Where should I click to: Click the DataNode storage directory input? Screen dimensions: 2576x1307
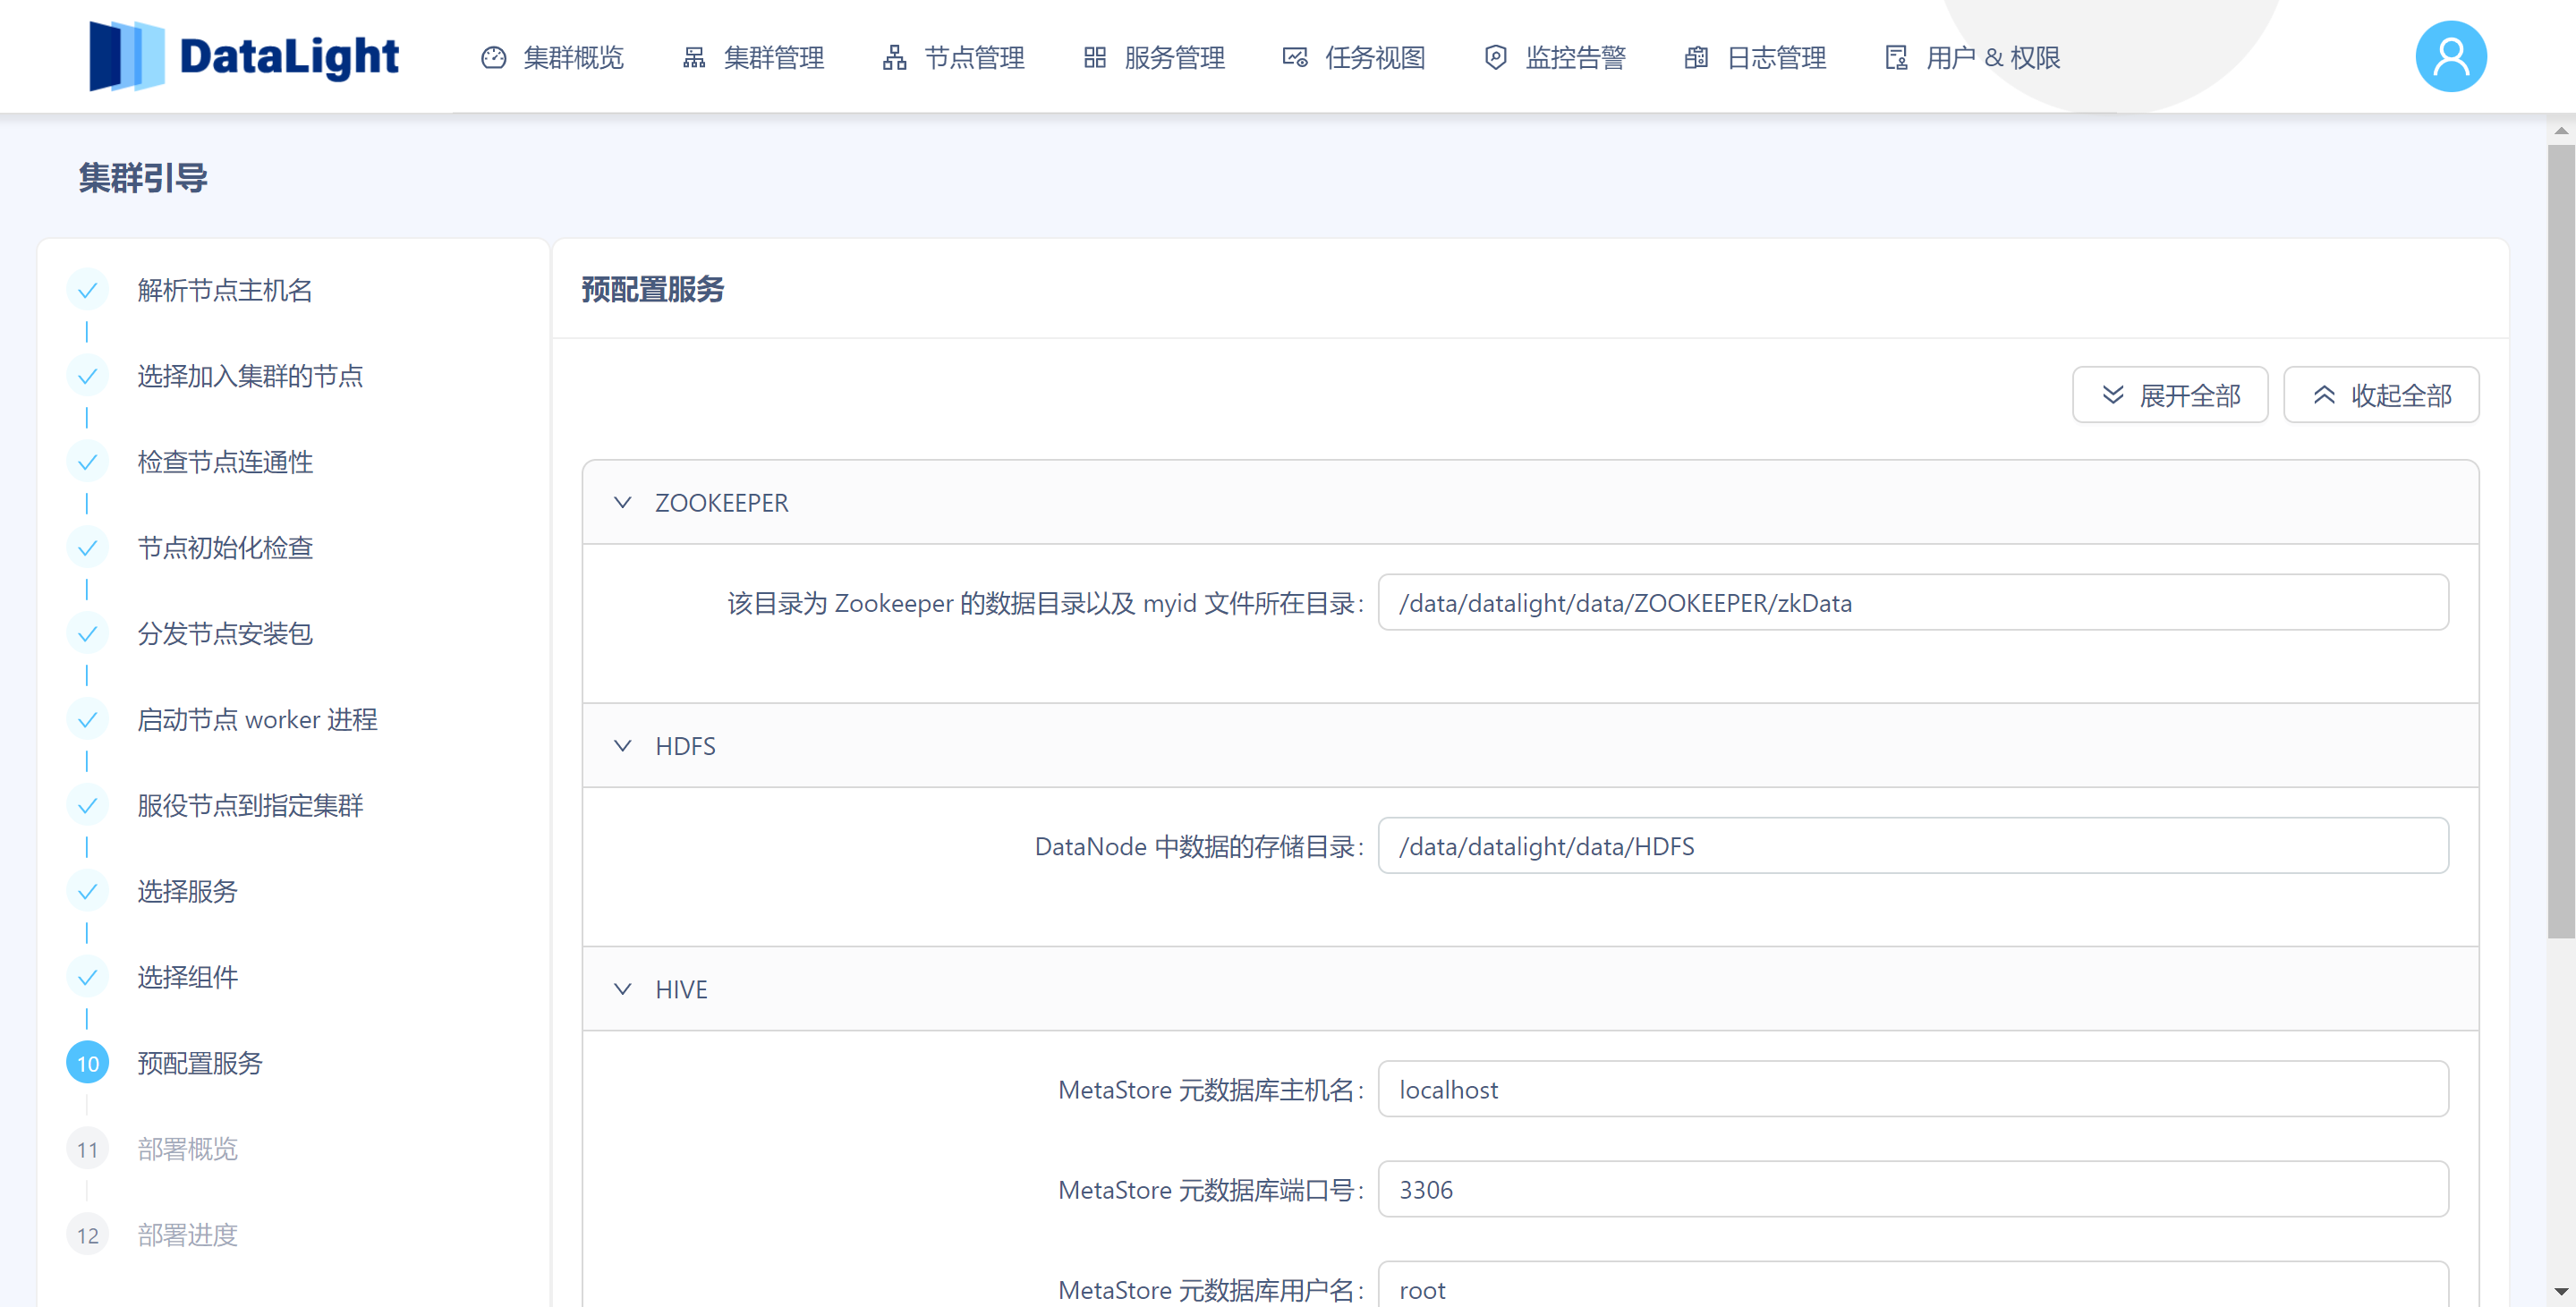click(x=1913, y=846)
